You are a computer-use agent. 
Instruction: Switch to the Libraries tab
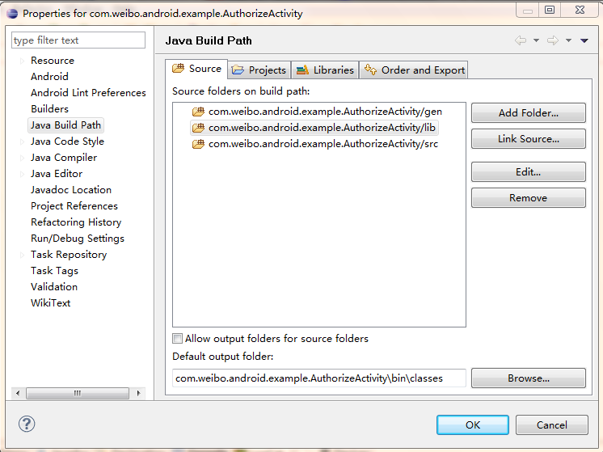(x=325, y=70)
